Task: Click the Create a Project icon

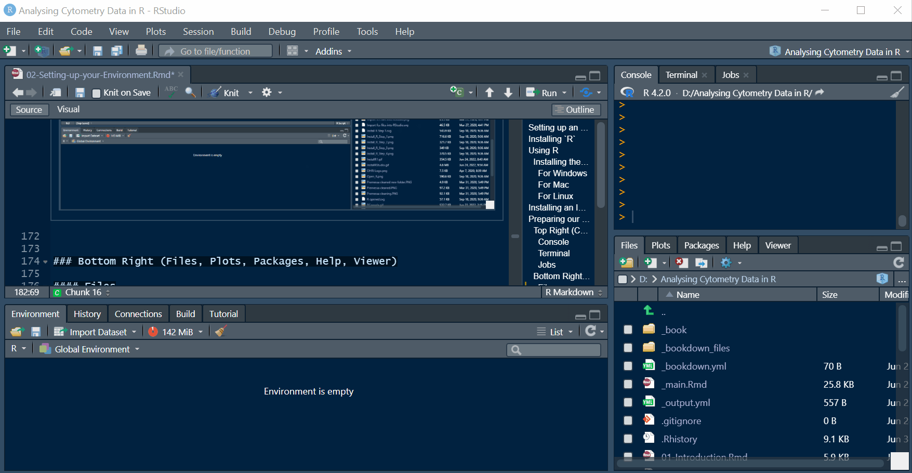Action: point(42,51)
